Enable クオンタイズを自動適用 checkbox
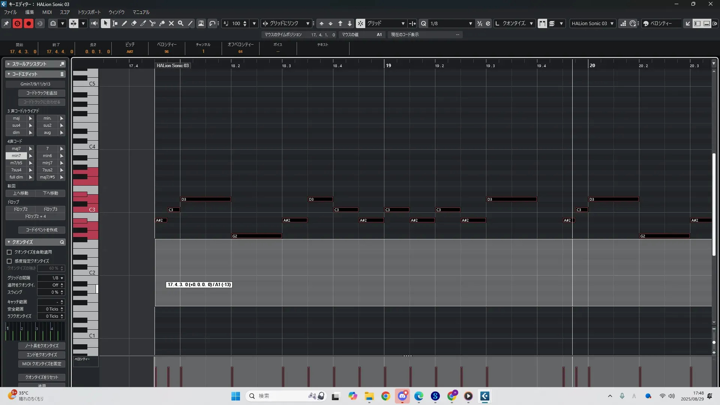This screenshot has width=720, height=405. pos(9,252)
